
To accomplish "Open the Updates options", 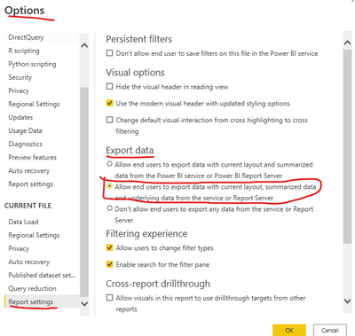I will [20, 117].
